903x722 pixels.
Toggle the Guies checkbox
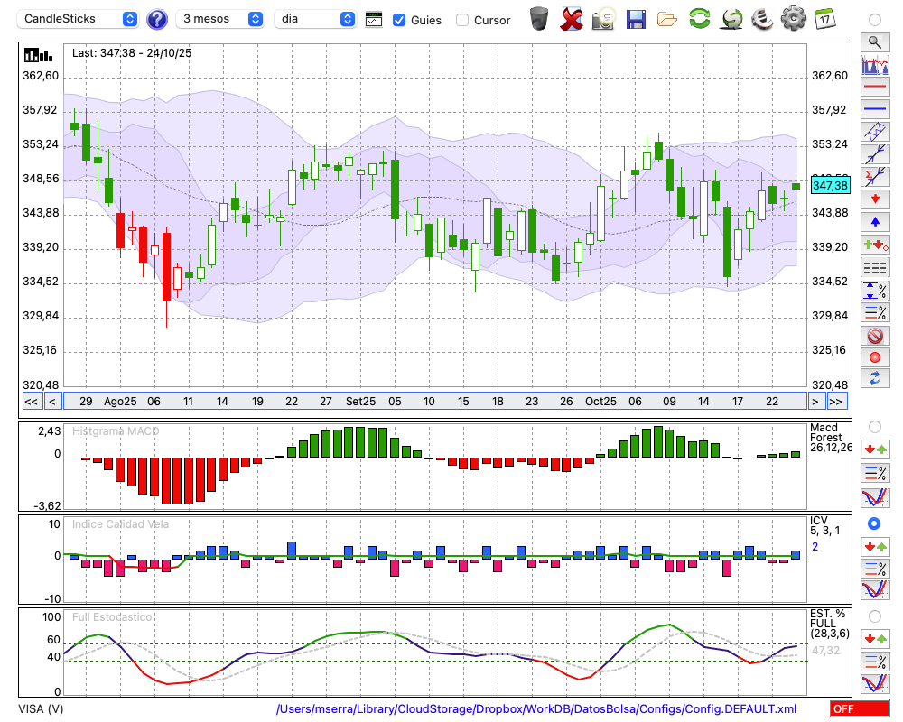pyautogui.click(x=398, y=20)
